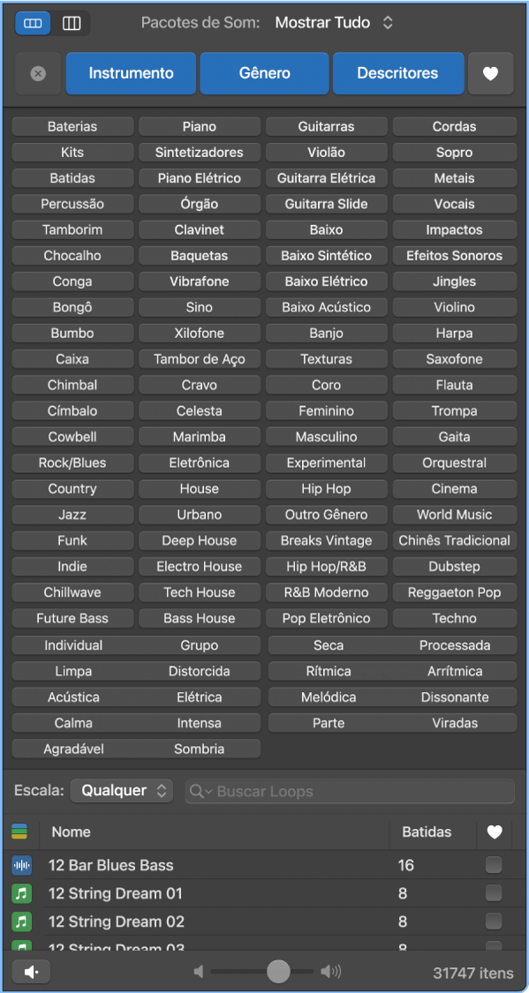The image size is (529, 993).
Task: Click the speaker preview button at the bottom left
Action: point(31,972)
